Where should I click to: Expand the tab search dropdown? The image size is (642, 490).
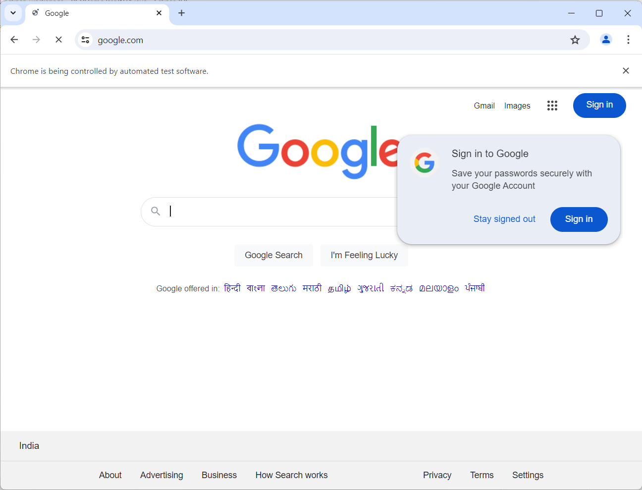coord(13,13)
